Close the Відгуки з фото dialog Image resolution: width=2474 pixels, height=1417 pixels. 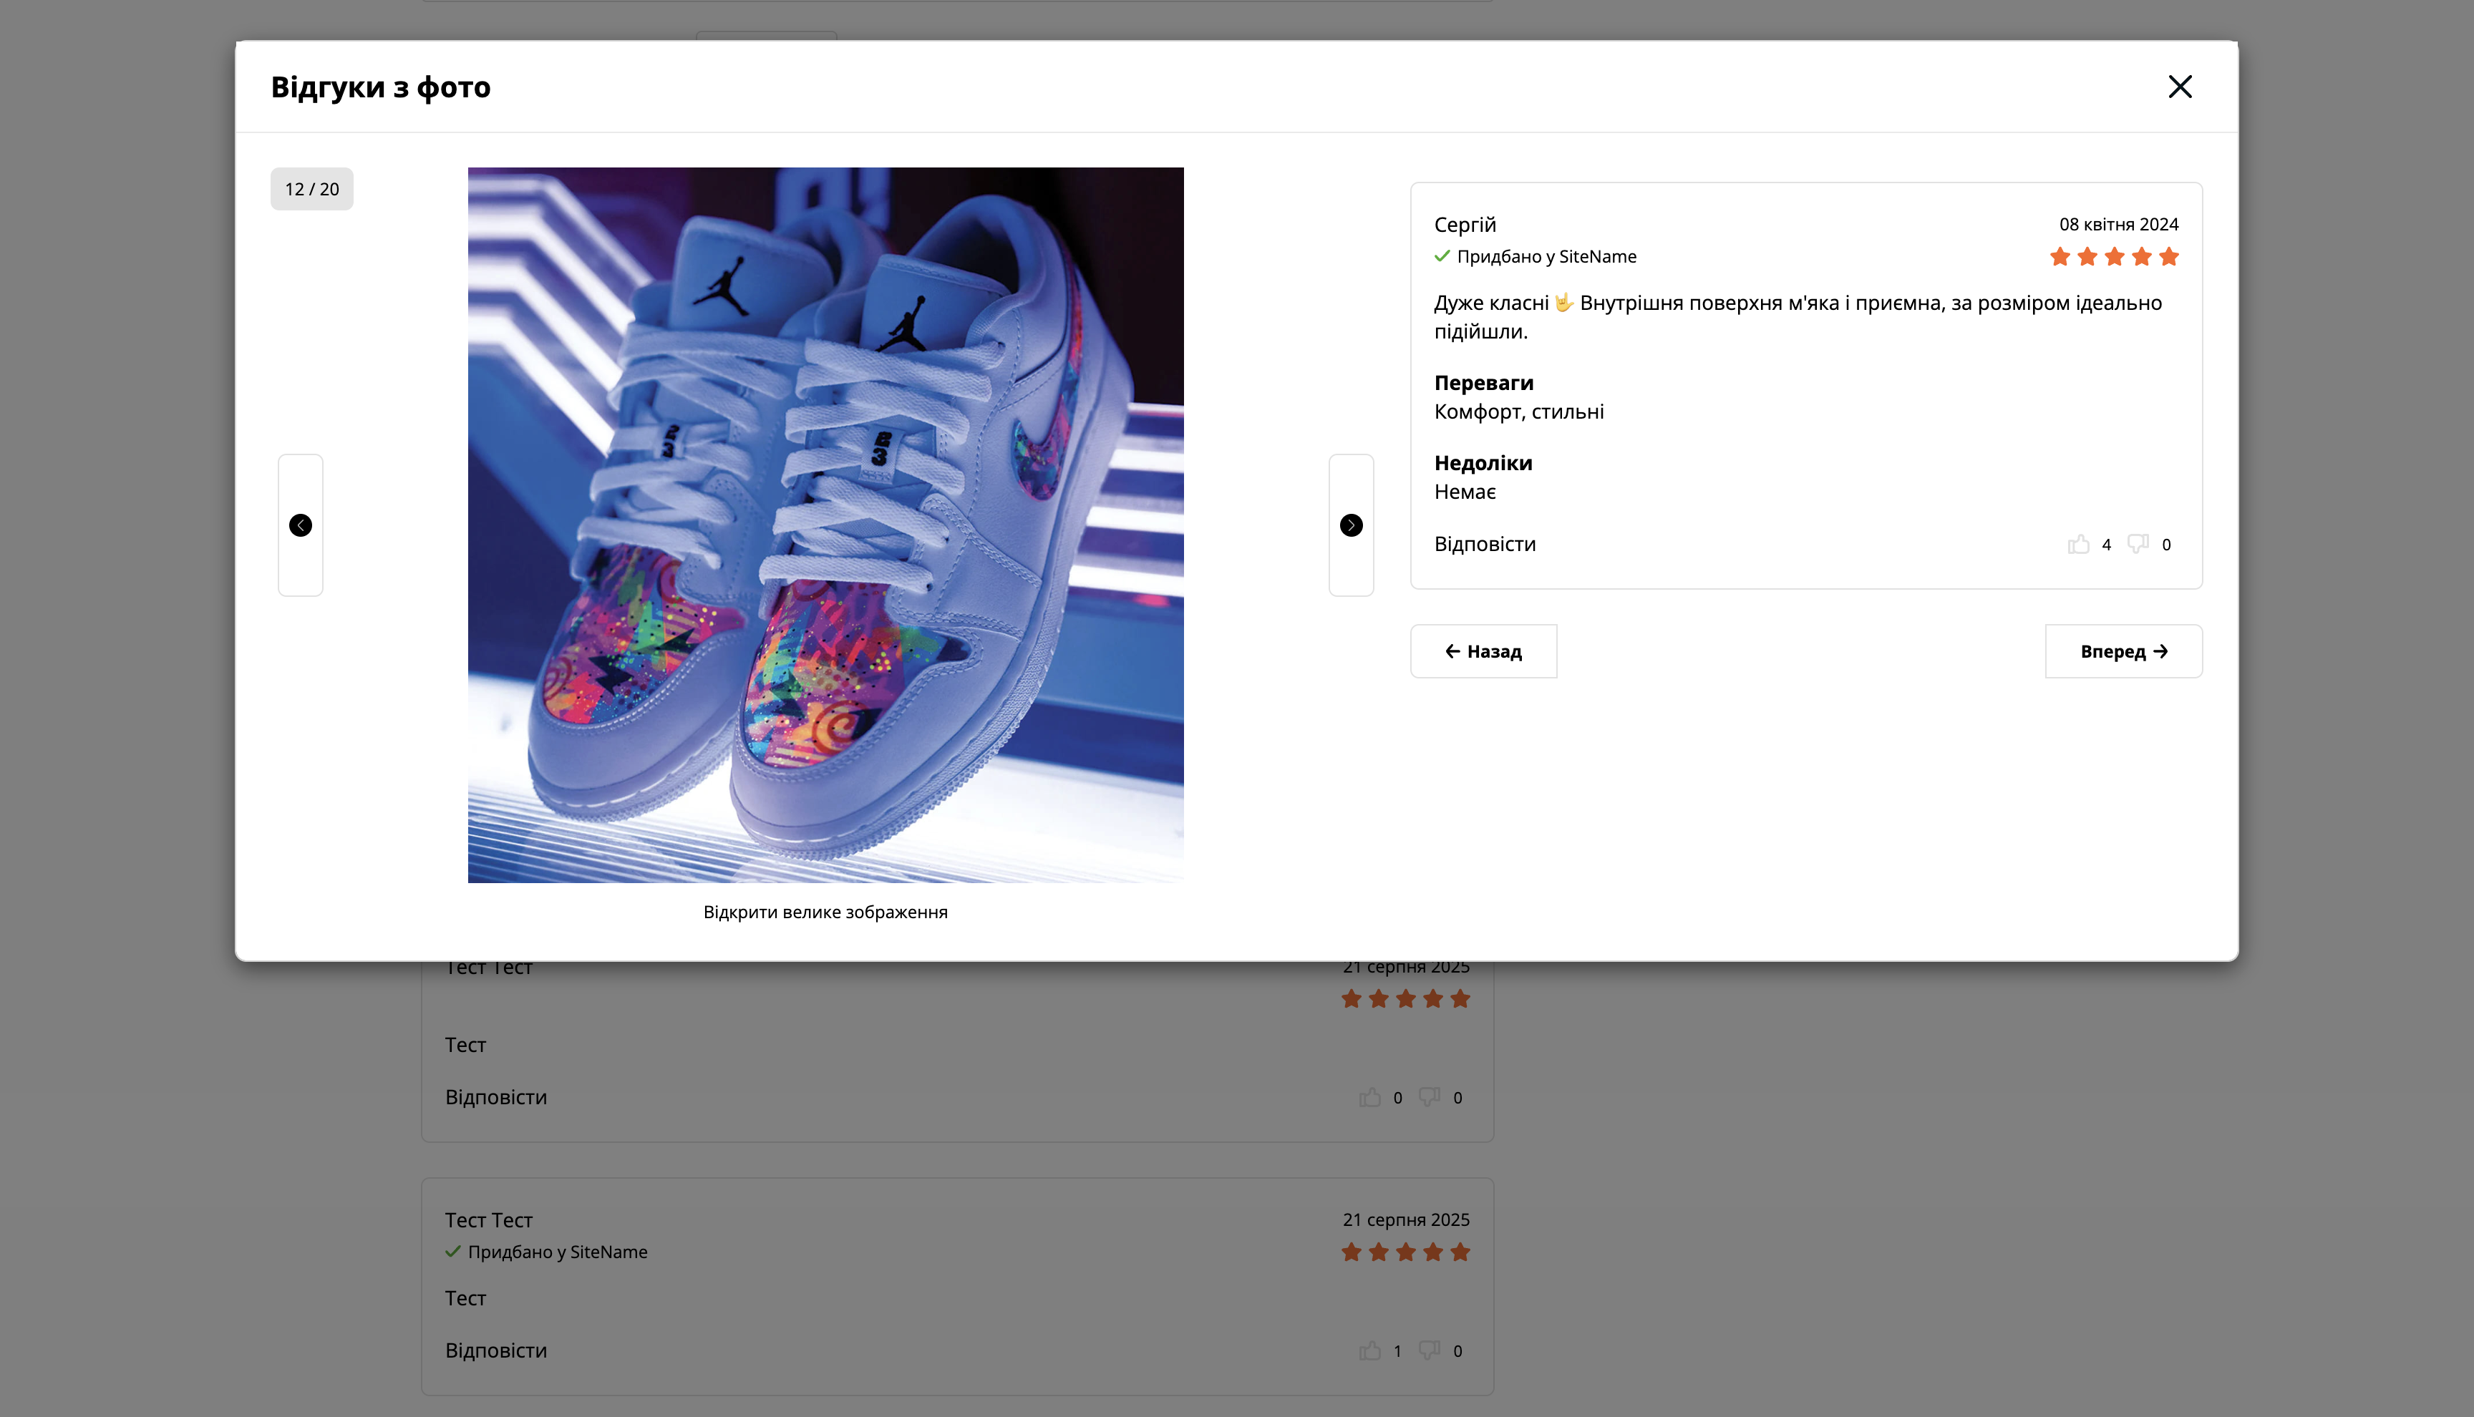(2179, 87)
